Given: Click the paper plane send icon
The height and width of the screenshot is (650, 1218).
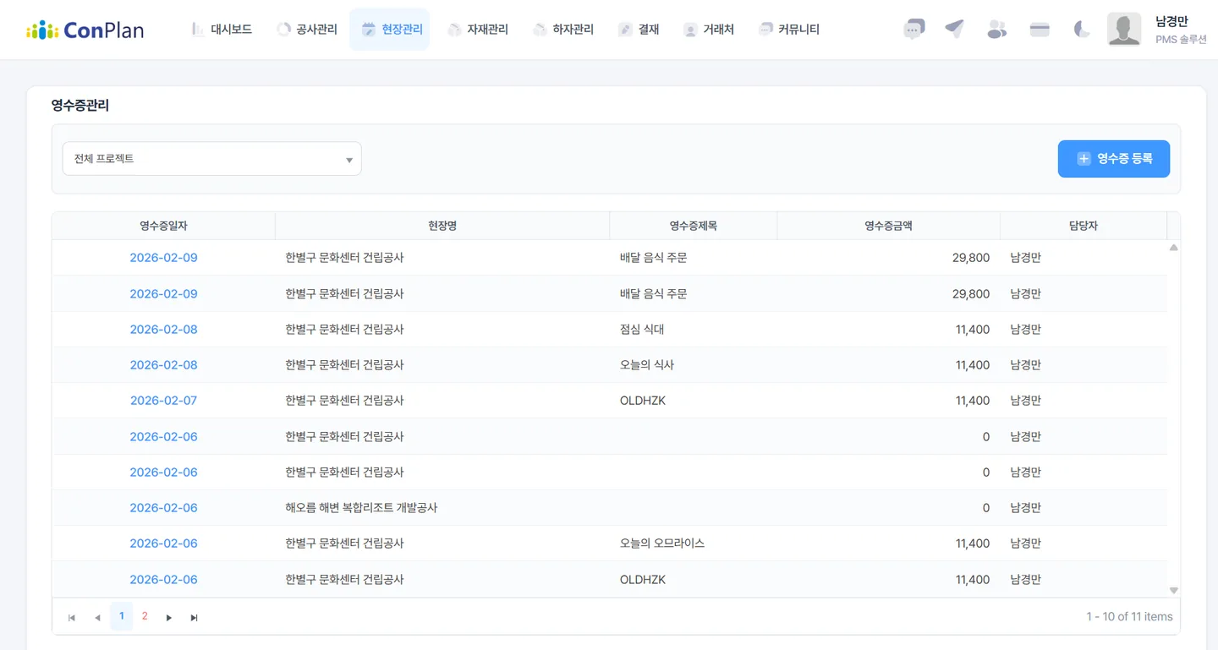Looking at the screenshot, I should [955, 30].
